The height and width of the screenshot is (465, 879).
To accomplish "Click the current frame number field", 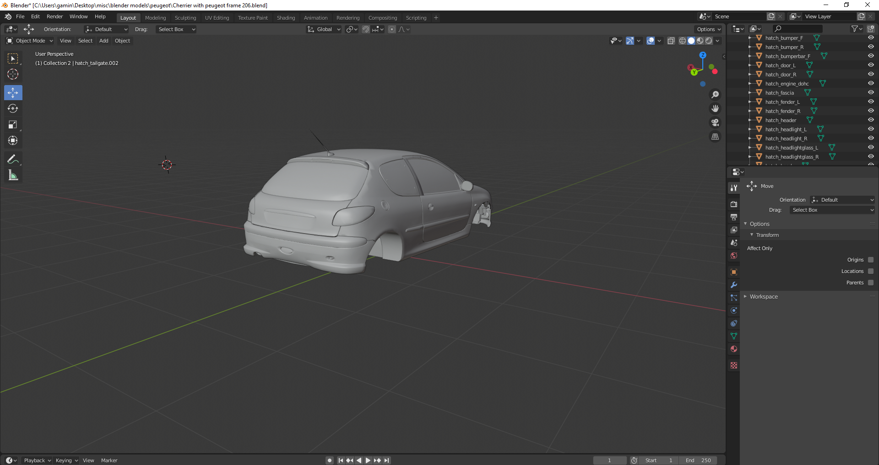I will (610, 460).
